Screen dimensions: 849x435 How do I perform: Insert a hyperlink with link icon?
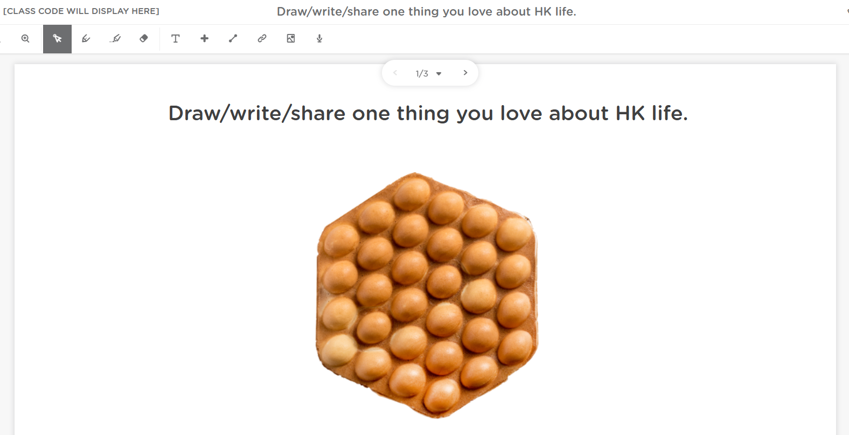262,39
